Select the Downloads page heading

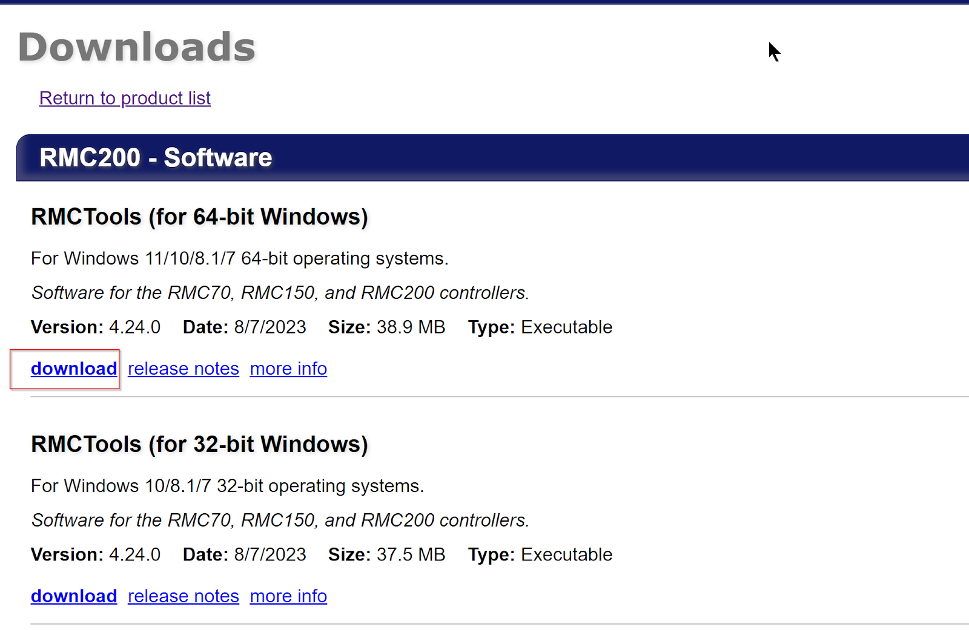click(137, 47)
